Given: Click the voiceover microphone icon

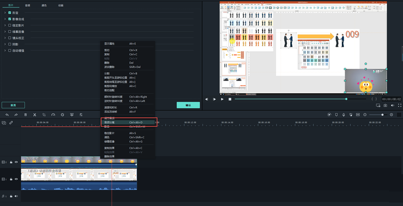Looking at the screenshot, I should tap(344, 114).
